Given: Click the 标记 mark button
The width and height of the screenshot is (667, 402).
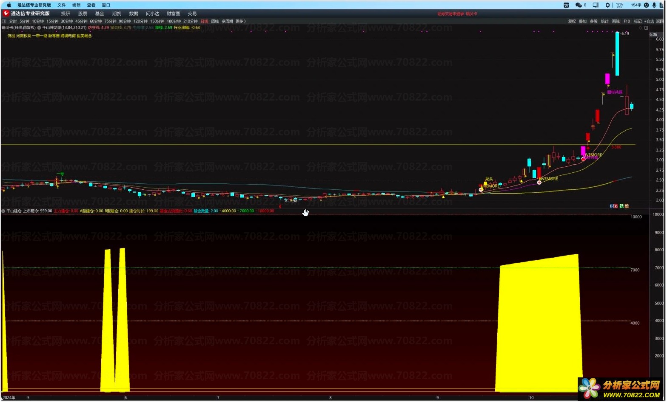Looking at the screenshot, I should tap(638, 21).
